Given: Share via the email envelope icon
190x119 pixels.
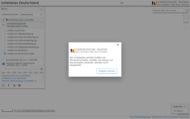Looking at the screenshot, I should click(x=19, y=85).
